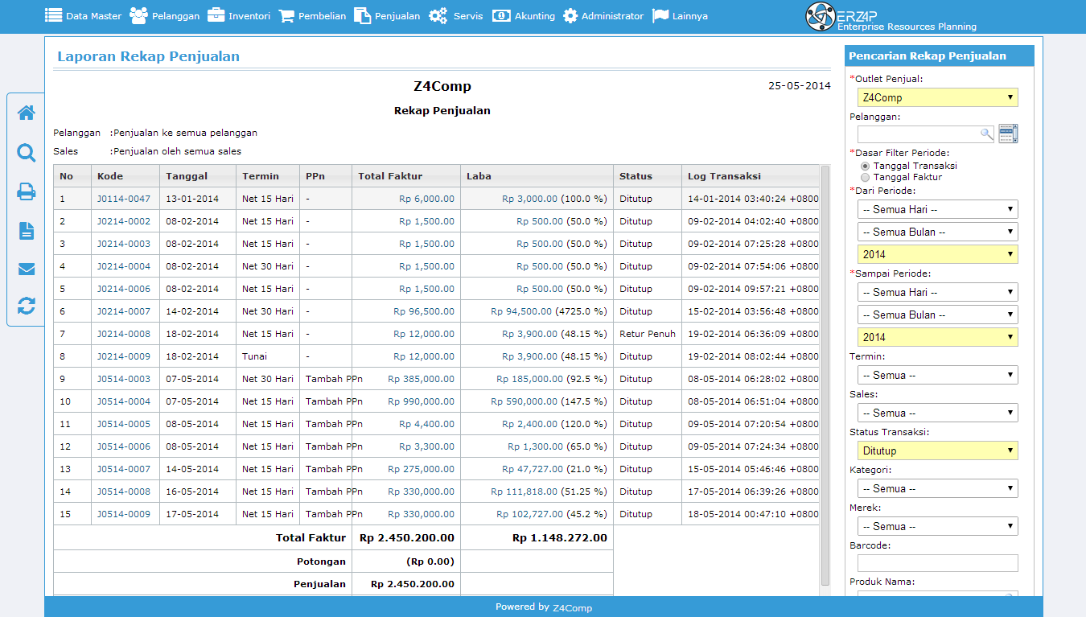
Task: Open Sampai Periode Semua Bulan dropdown
Action: pos(938,315)
